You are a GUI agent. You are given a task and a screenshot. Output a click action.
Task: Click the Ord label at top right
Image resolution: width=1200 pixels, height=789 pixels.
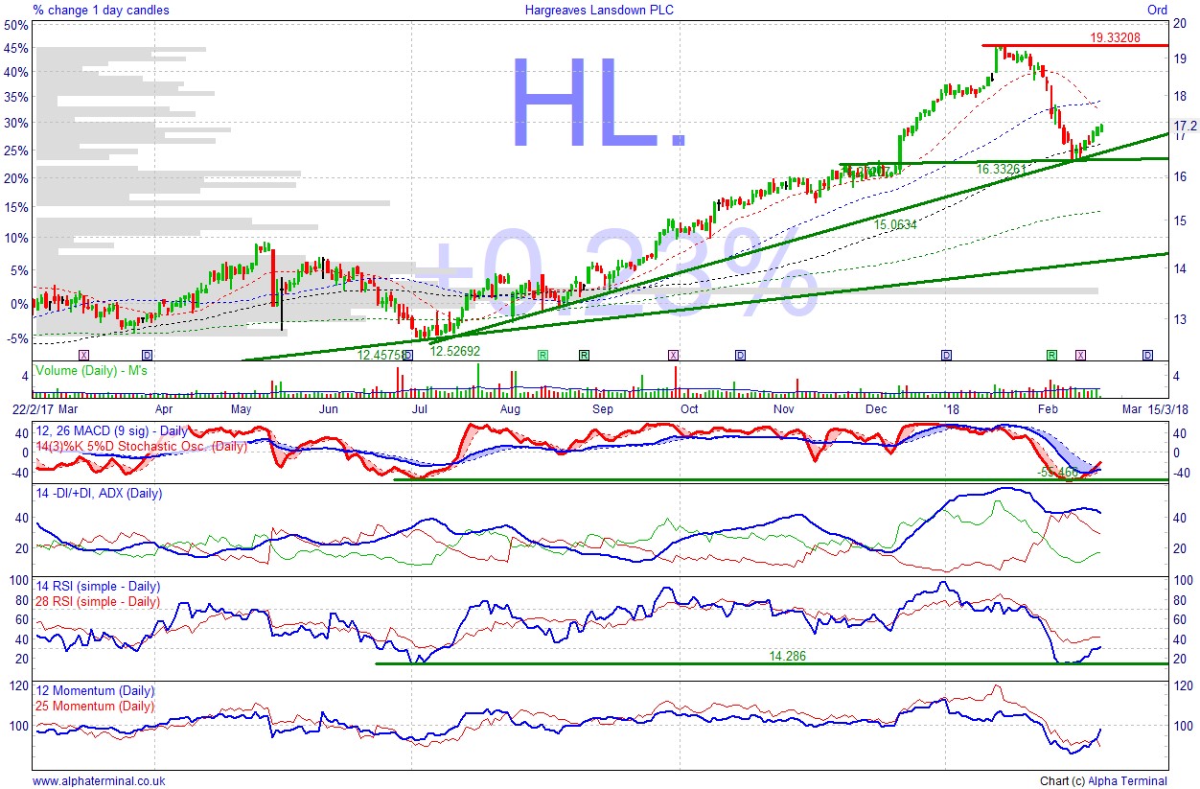[x=1158, y=10]
